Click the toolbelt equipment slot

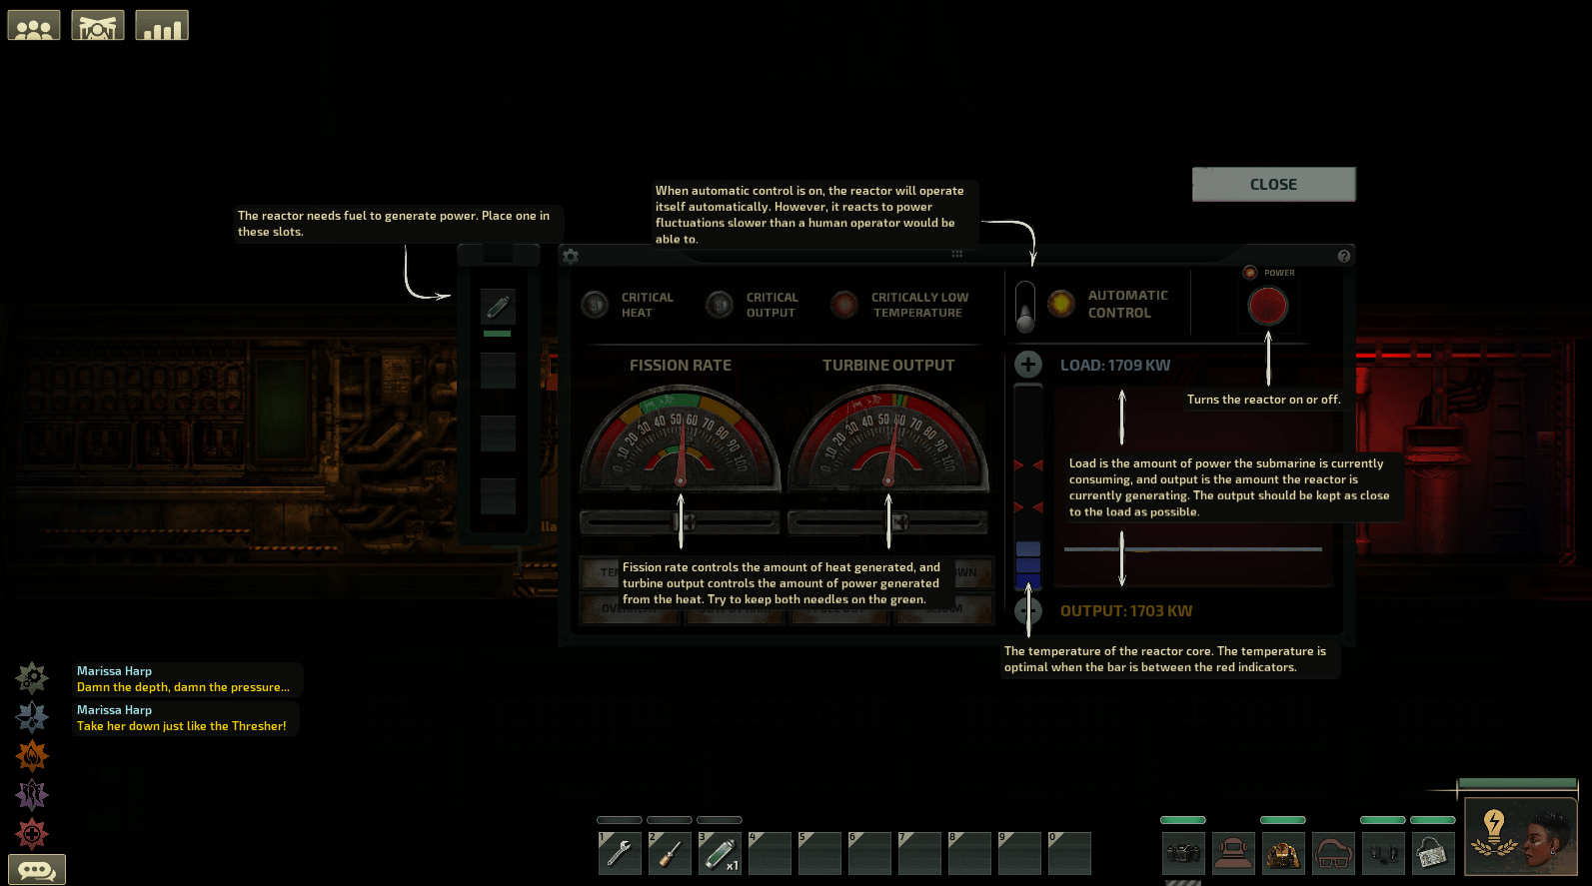1183,853
